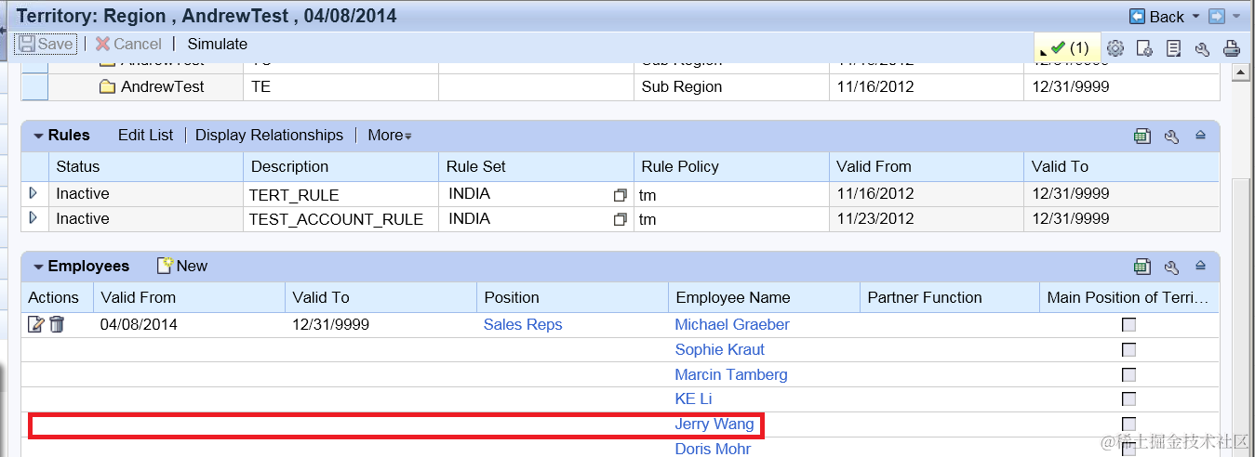The image size is (1255, 457).
Task: Click the Save button
Action: pyautogui.click(x=46, y=44)
